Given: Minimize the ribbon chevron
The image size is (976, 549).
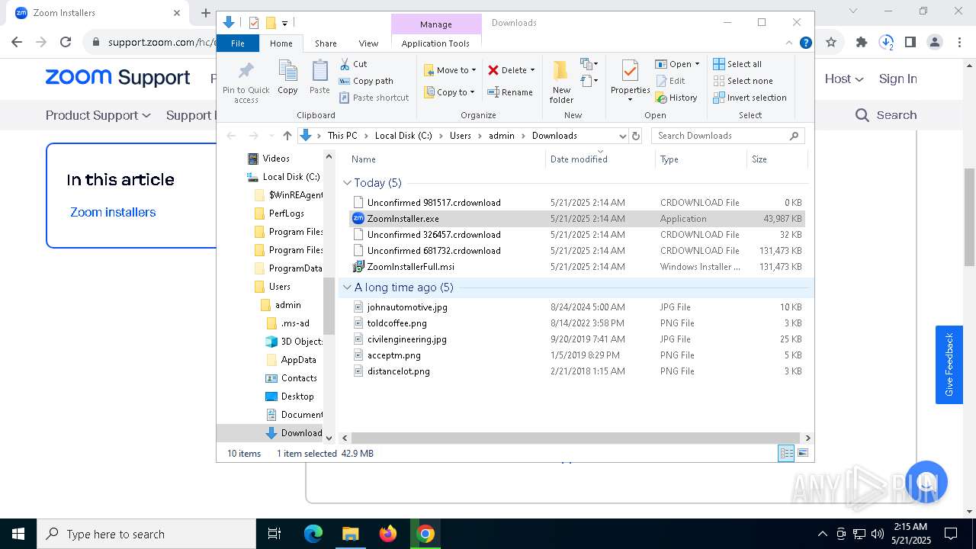Looking at the screenshot, I should (x=789, y=43).
